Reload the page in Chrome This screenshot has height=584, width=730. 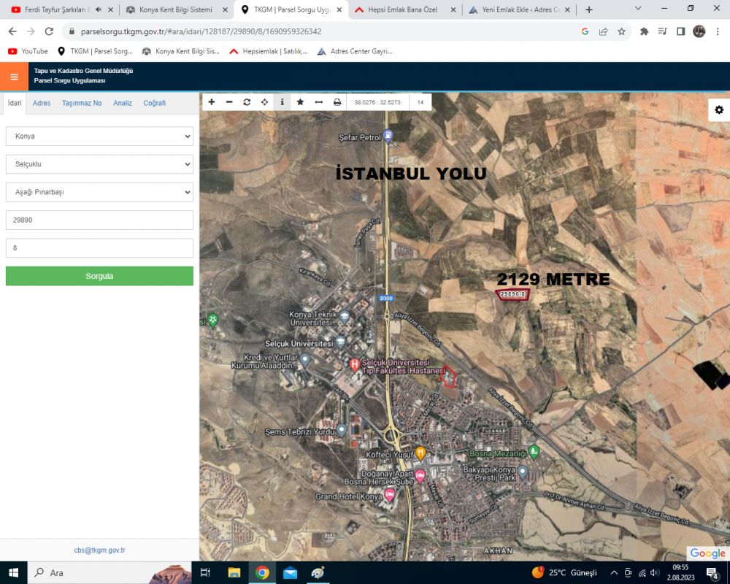coord(49,31)
